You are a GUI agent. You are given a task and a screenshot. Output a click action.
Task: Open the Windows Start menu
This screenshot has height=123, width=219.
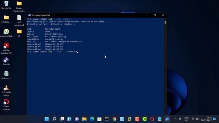click(47, 119)
